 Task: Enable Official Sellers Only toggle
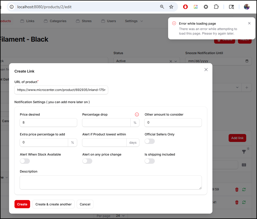(150, 141)
